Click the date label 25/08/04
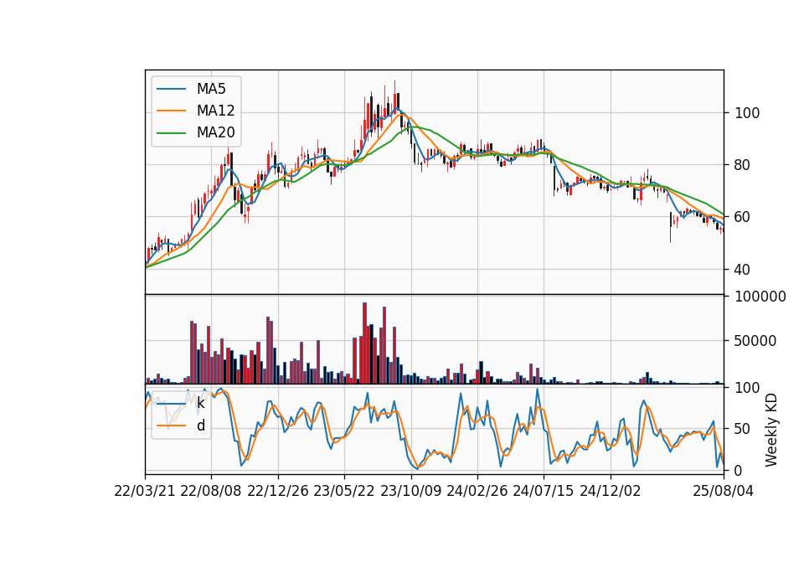The image size is (804, 578). tap(724, 492)
